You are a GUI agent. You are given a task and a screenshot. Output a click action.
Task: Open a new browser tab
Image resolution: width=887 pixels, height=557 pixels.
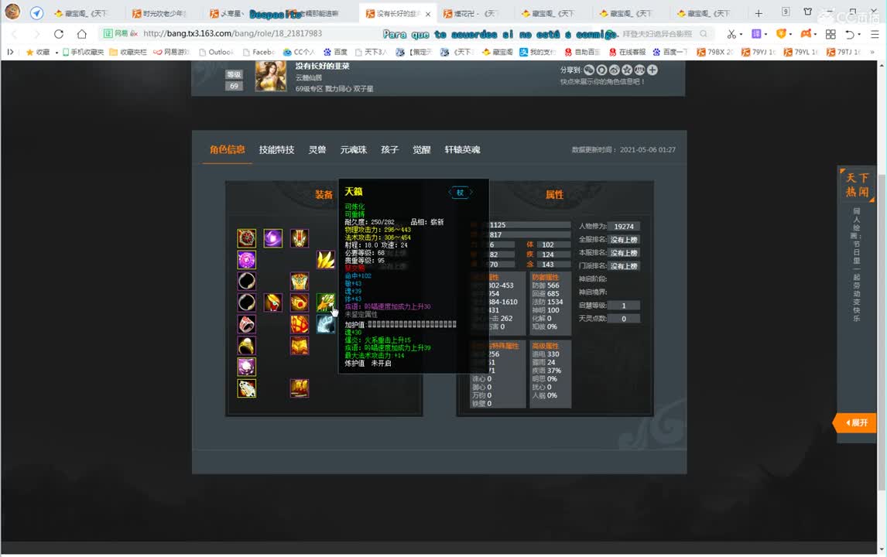[759, 14]
